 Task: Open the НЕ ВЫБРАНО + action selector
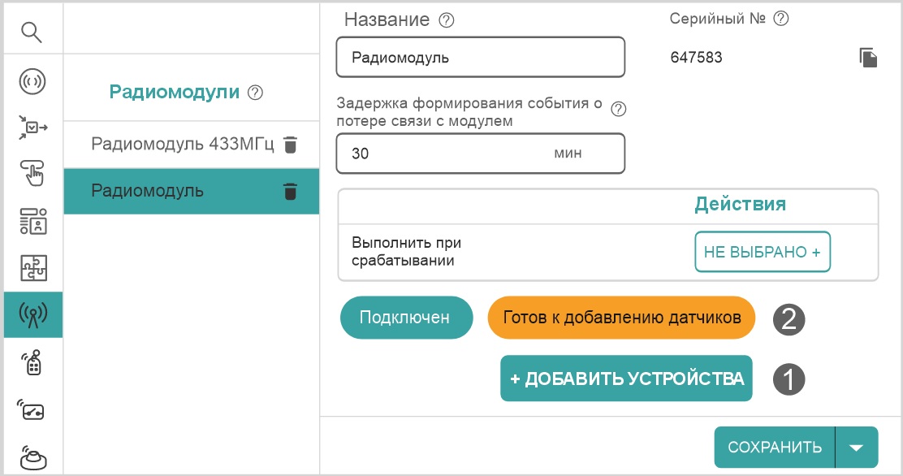762,252
